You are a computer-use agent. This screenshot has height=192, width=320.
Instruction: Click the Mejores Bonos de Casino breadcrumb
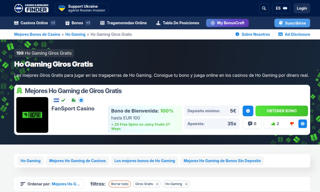pos(37,34)
